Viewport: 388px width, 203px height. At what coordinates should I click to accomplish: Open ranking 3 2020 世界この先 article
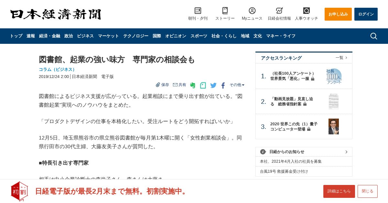(x=294, y=126)
